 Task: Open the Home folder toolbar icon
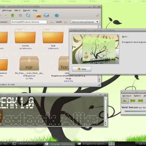(x=38, y=16)
